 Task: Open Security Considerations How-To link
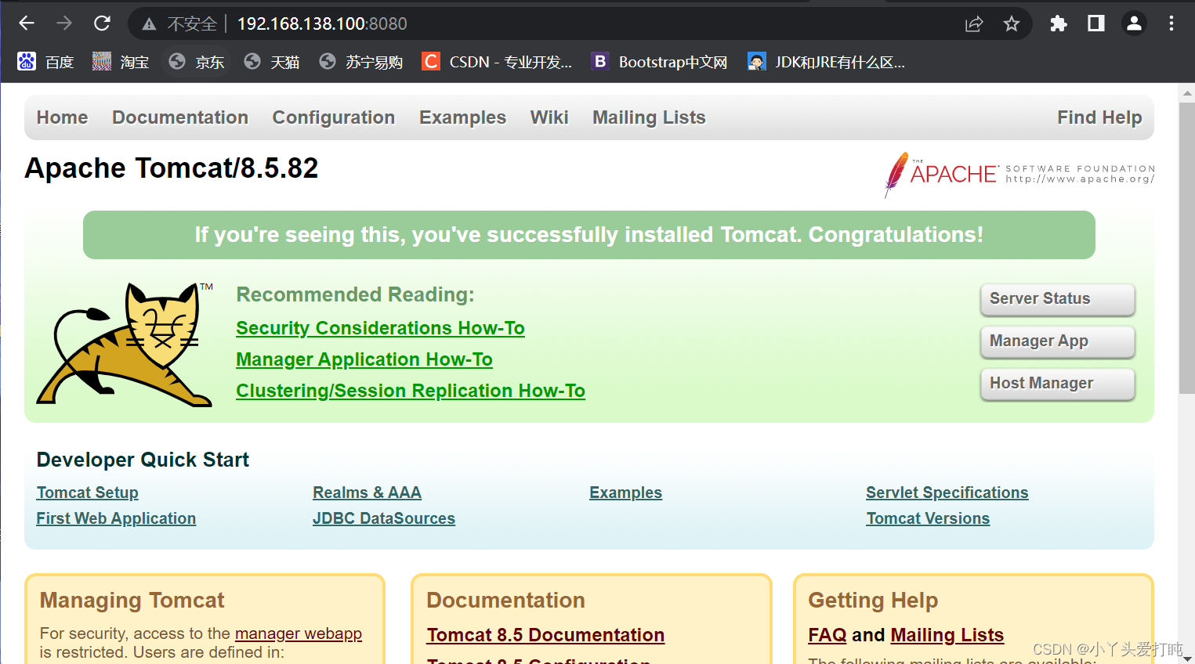(380, 328)
